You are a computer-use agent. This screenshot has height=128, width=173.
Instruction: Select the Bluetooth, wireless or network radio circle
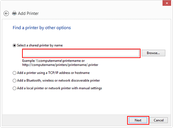point(14,81)
